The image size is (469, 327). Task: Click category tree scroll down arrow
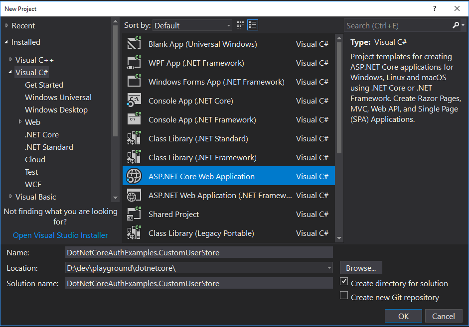point(115,198)
